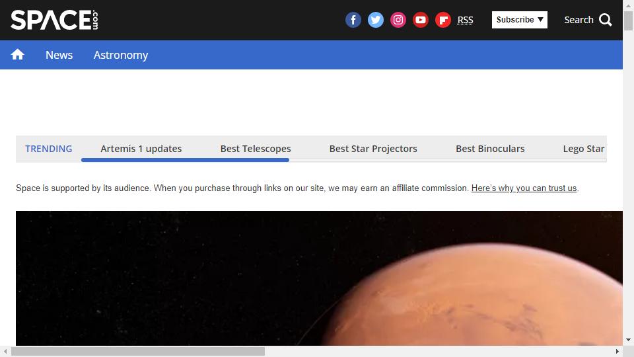Select the Best Telescopes trending tab
Screen dimensions: 634x357
tap(256, 149)
